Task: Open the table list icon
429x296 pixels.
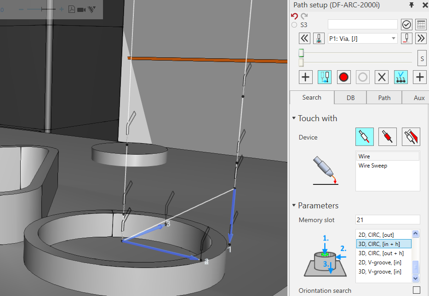Action: coord(420,25)
